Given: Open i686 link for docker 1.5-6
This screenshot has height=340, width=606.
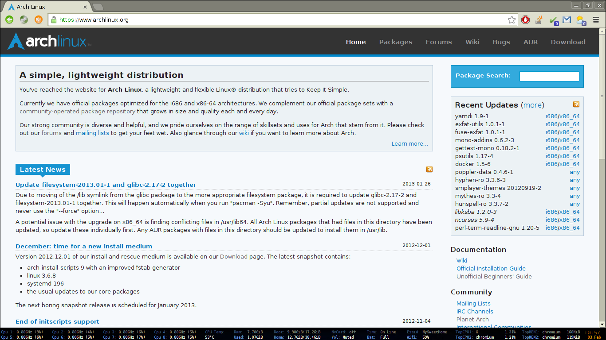Looking at the screenshot, I should 551,164.
